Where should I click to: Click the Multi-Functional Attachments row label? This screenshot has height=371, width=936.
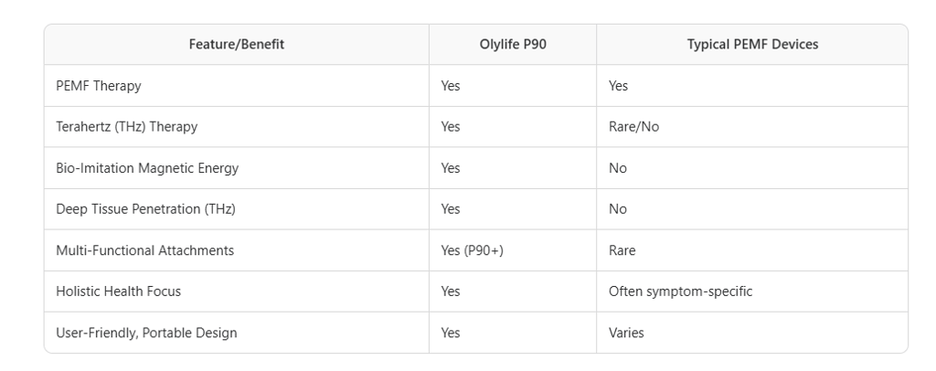(144, 250)
